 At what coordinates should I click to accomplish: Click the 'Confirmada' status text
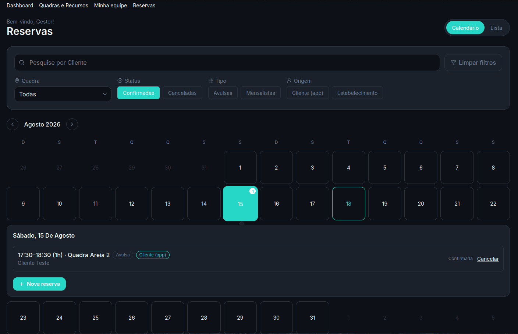[460, 259]
